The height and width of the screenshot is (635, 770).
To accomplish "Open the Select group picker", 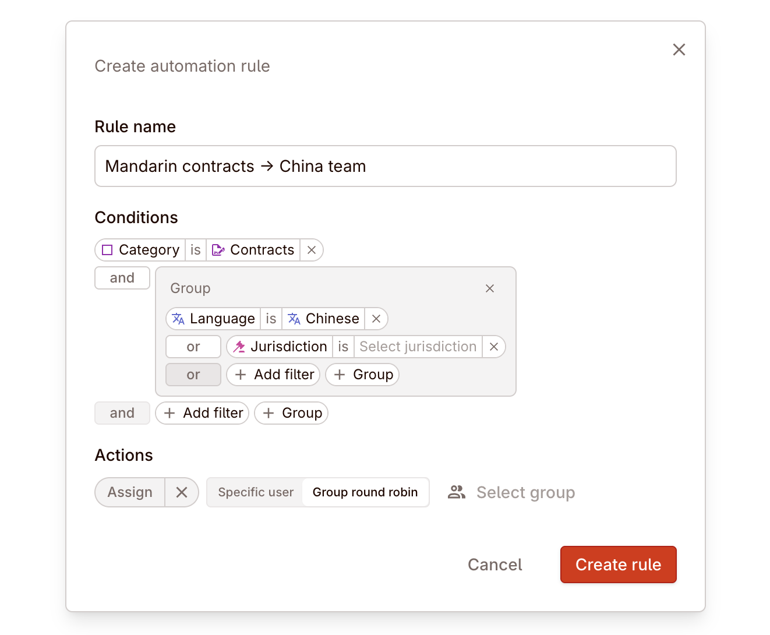I will (x=525, y=492).
